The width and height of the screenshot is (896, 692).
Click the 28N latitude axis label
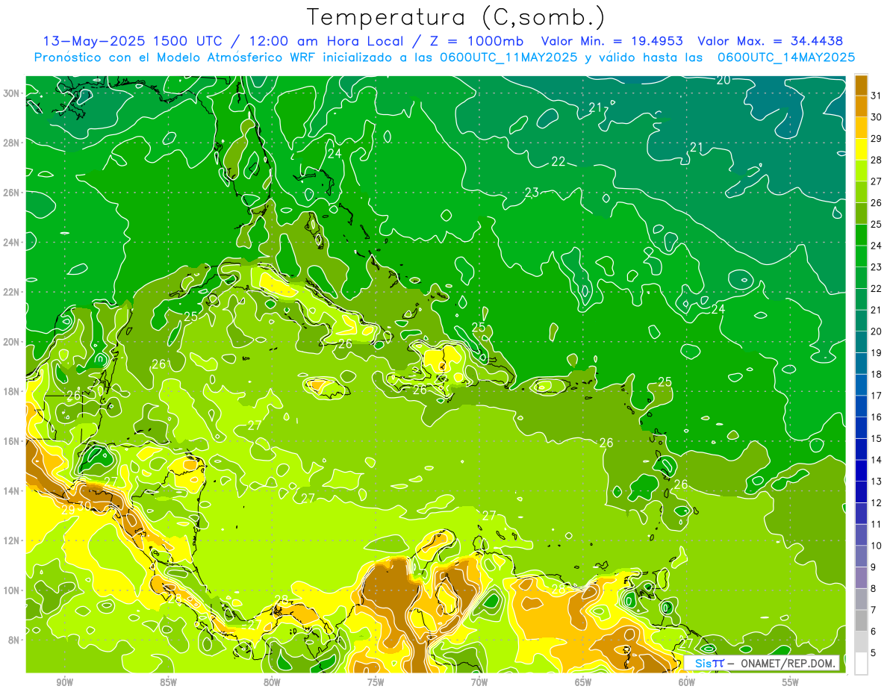coord(11,143)
